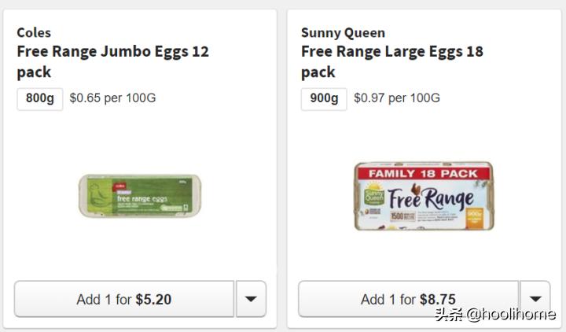
Task: Click the @hoolihome watermark text
Action: 509,315
